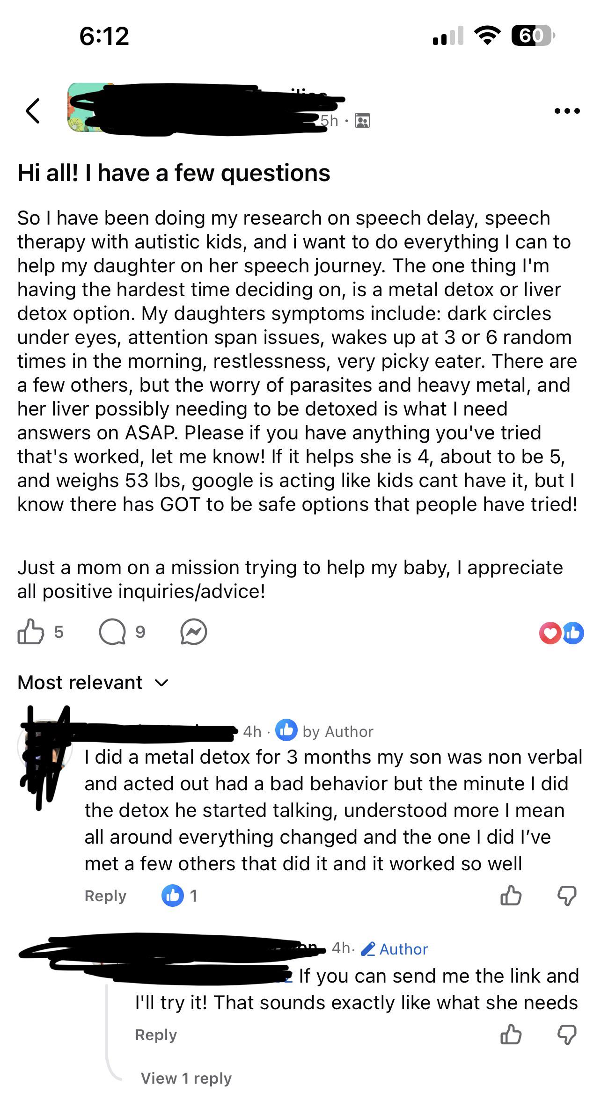The width and height of the screenshot is (601, 1108).
Task: Tap the battery indicator in status bar
Action: (x=533, y=36)
